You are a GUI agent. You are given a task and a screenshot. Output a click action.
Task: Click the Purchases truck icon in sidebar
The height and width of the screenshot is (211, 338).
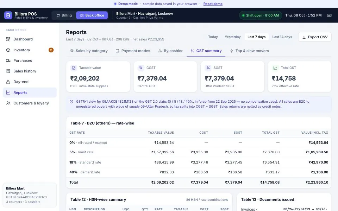pos(8,60)
